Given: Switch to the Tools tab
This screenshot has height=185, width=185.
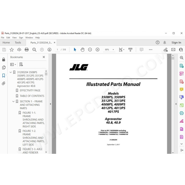Looking at the screenshot, I should tap(18, 43).
